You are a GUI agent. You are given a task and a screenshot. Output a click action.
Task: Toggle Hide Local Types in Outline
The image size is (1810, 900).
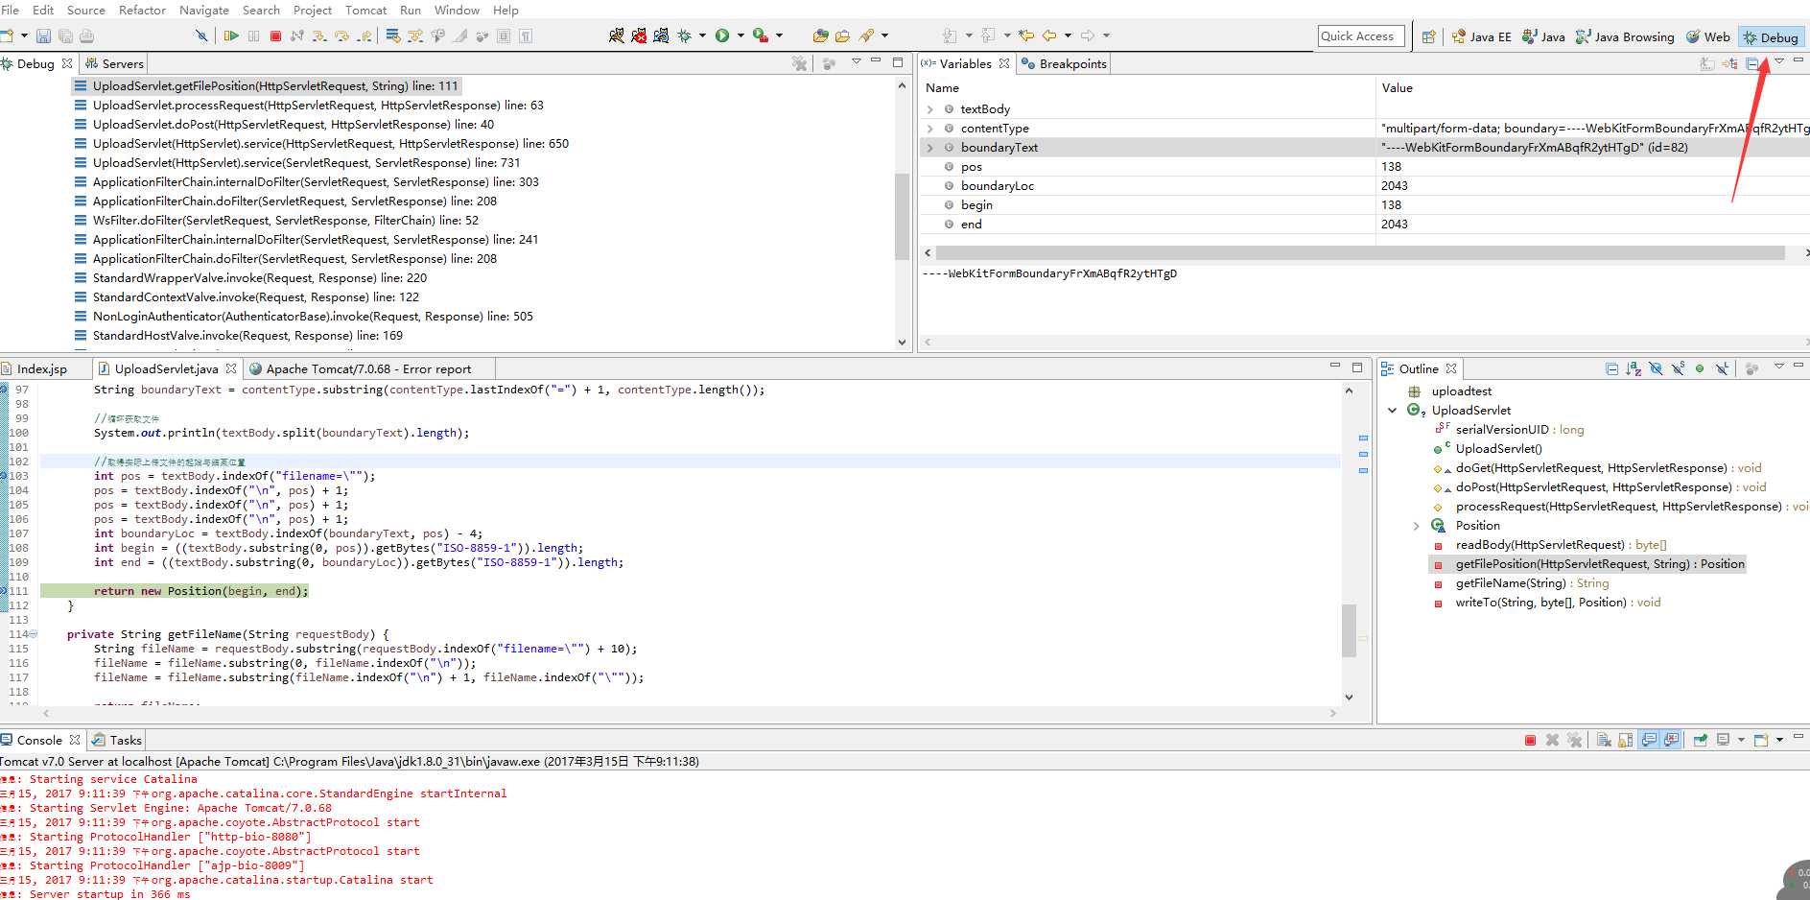1723,368
